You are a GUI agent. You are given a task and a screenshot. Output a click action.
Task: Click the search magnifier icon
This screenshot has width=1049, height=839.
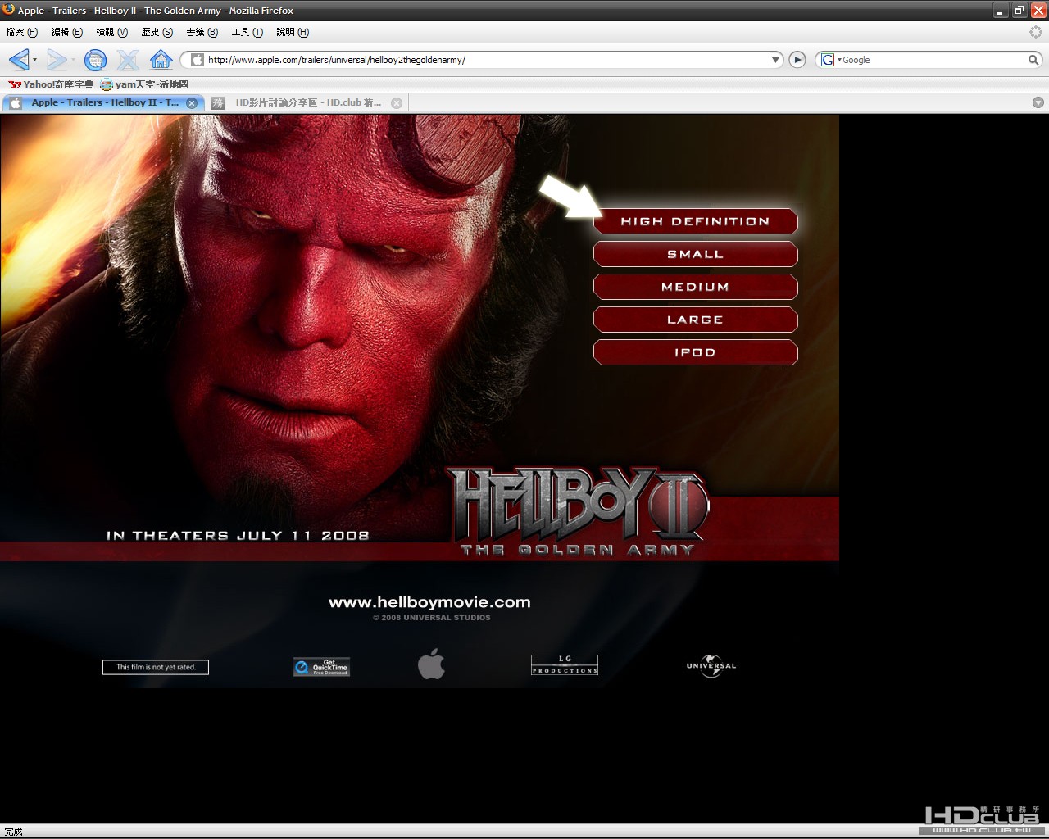click(x=1033, y=60)
